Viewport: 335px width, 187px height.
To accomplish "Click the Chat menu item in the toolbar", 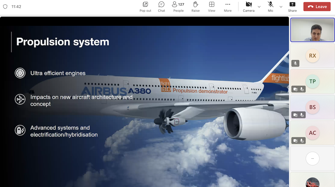I will coord(161,6).
